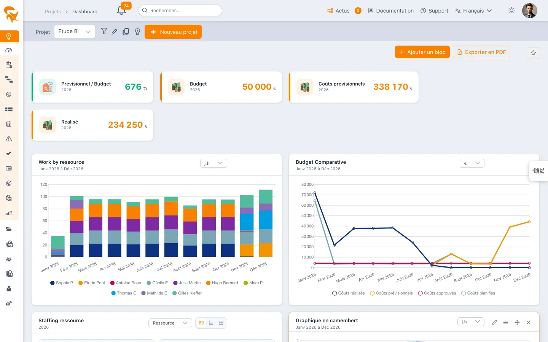Open the calendar icon in the sidebar
Viewport: 548px width, 342px height.
[9, 124]
